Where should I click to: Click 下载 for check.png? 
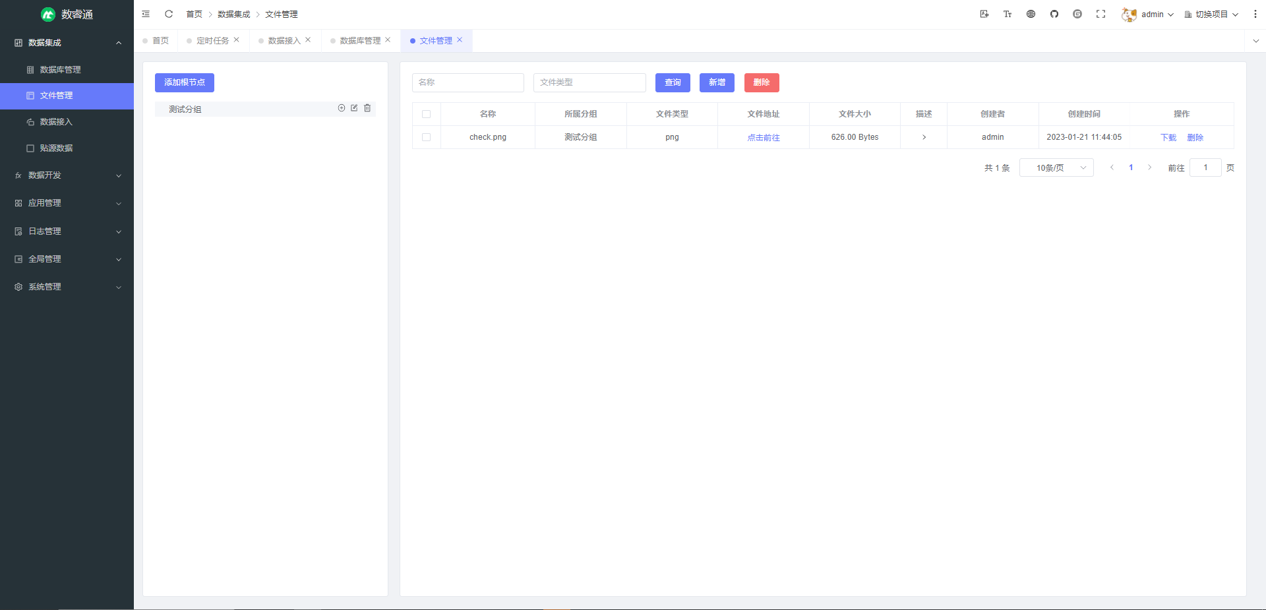(x=1168, y=137)
